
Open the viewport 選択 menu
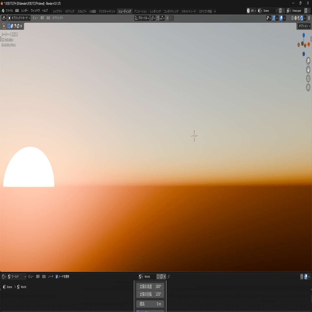(x=42, y=18)
